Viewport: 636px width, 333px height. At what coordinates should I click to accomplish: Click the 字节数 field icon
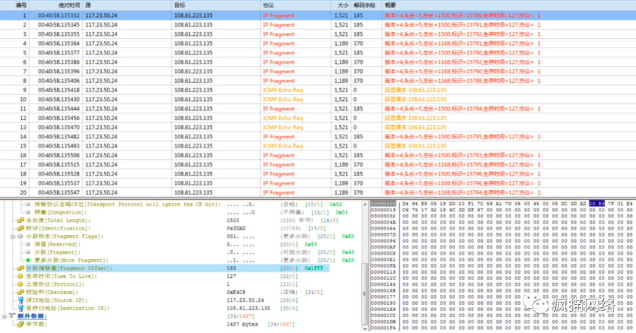(20, 324)
